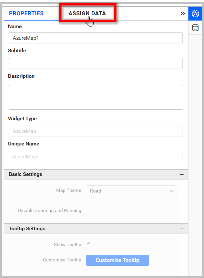204x278 pixels.
Task: Collapse the Basic Settings section
Action: (182, 174)
